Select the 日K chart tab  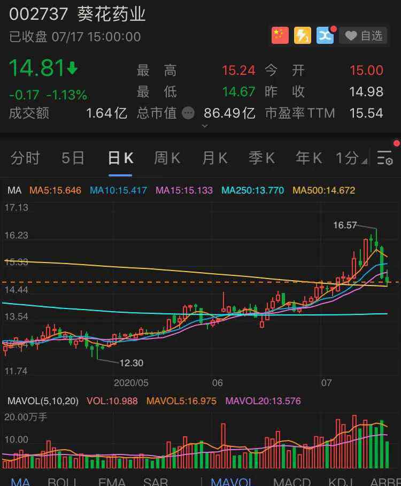[x=120, y=158]
